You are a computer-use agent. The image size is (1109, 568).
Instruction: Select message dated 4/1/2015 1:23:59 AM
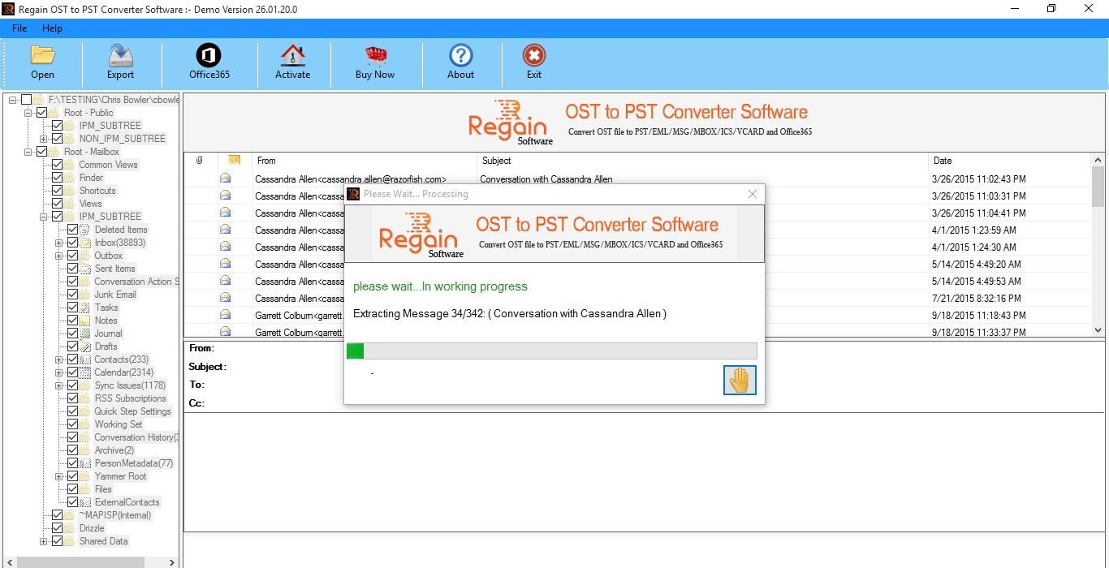(x=638, y=230)
